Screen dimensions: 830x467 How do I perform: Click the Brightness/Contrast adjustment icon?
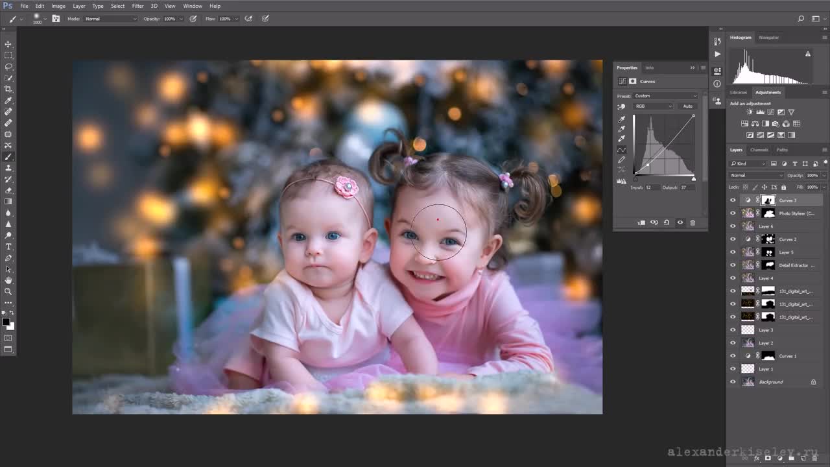(750, 112)
